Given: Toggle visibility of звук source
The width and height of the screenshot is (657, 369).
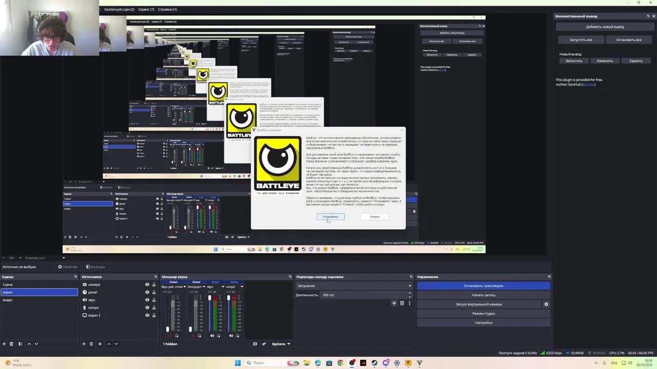Looking at the screenshot, I should (x=147, y=300).
